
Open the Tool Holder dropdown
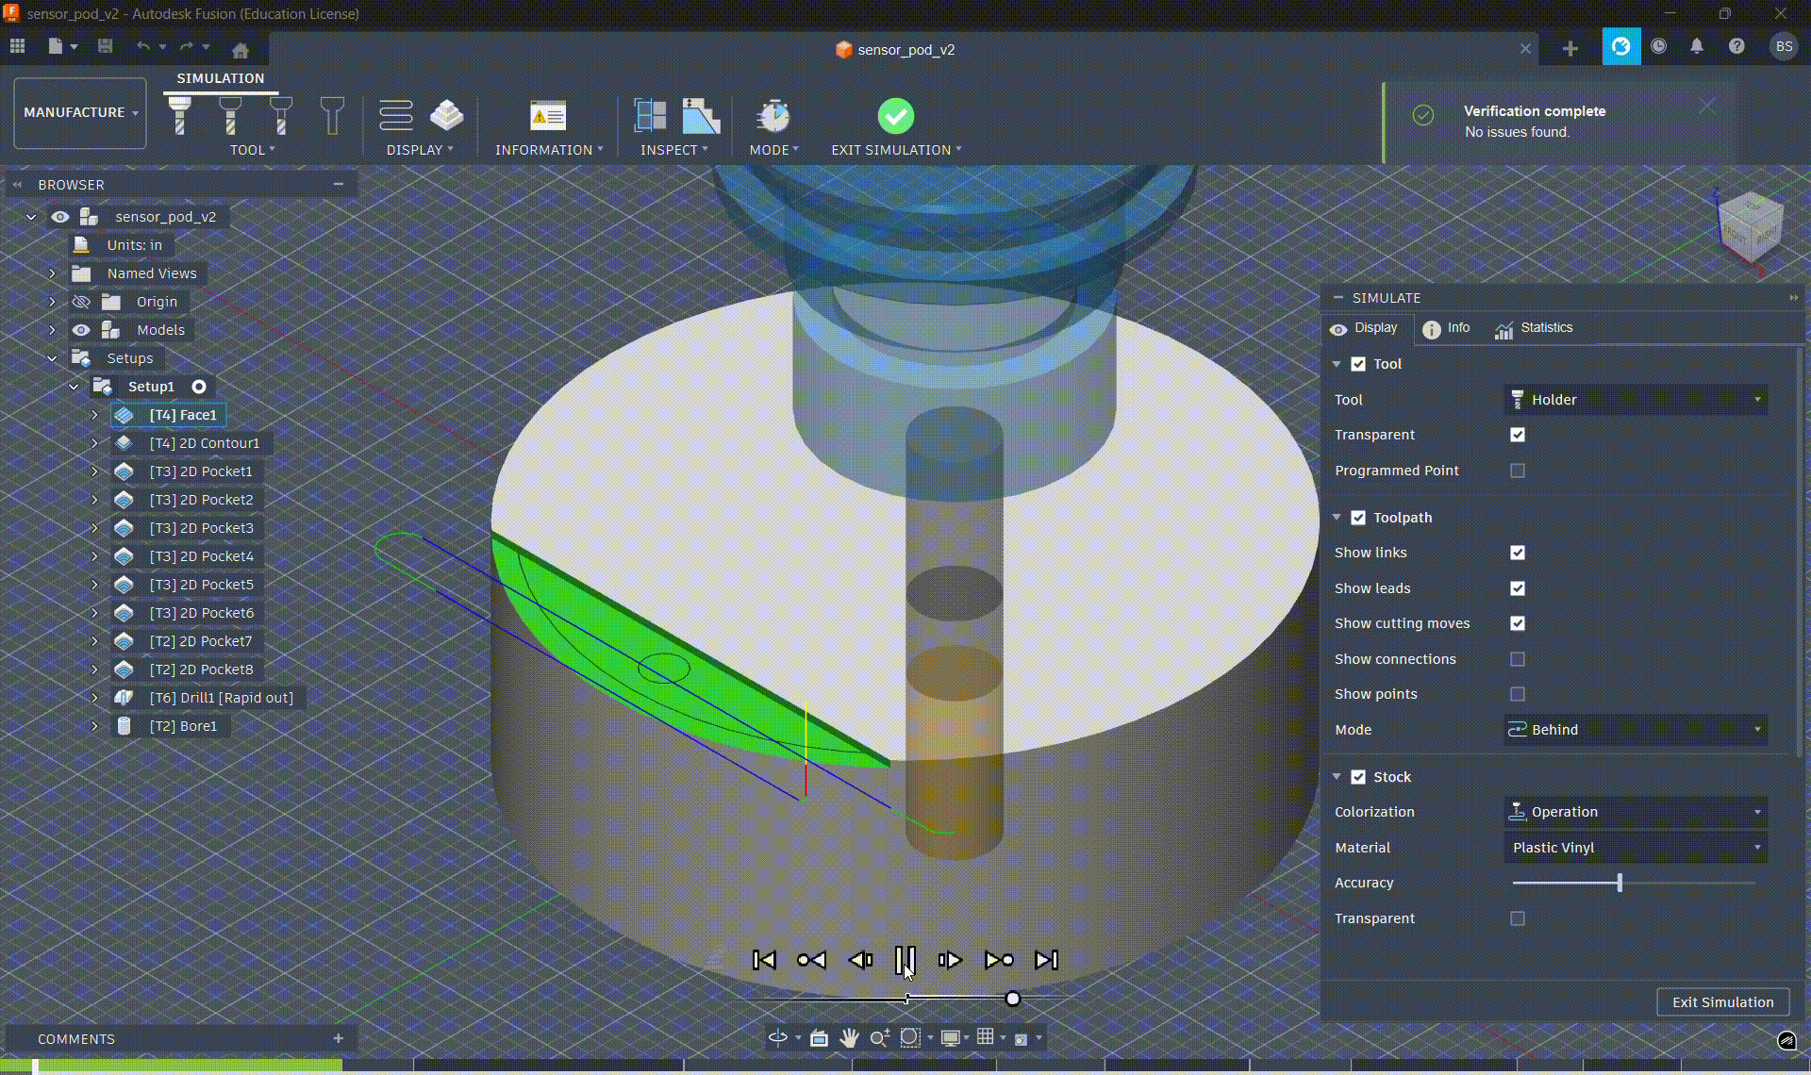pos(1635,399)
